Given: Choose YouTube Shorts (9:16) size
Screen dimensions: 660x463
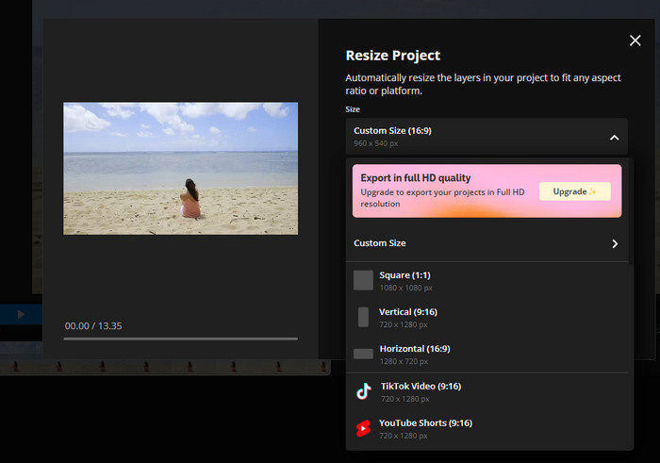Looking at the screenshot, I should tap(487, 428).
